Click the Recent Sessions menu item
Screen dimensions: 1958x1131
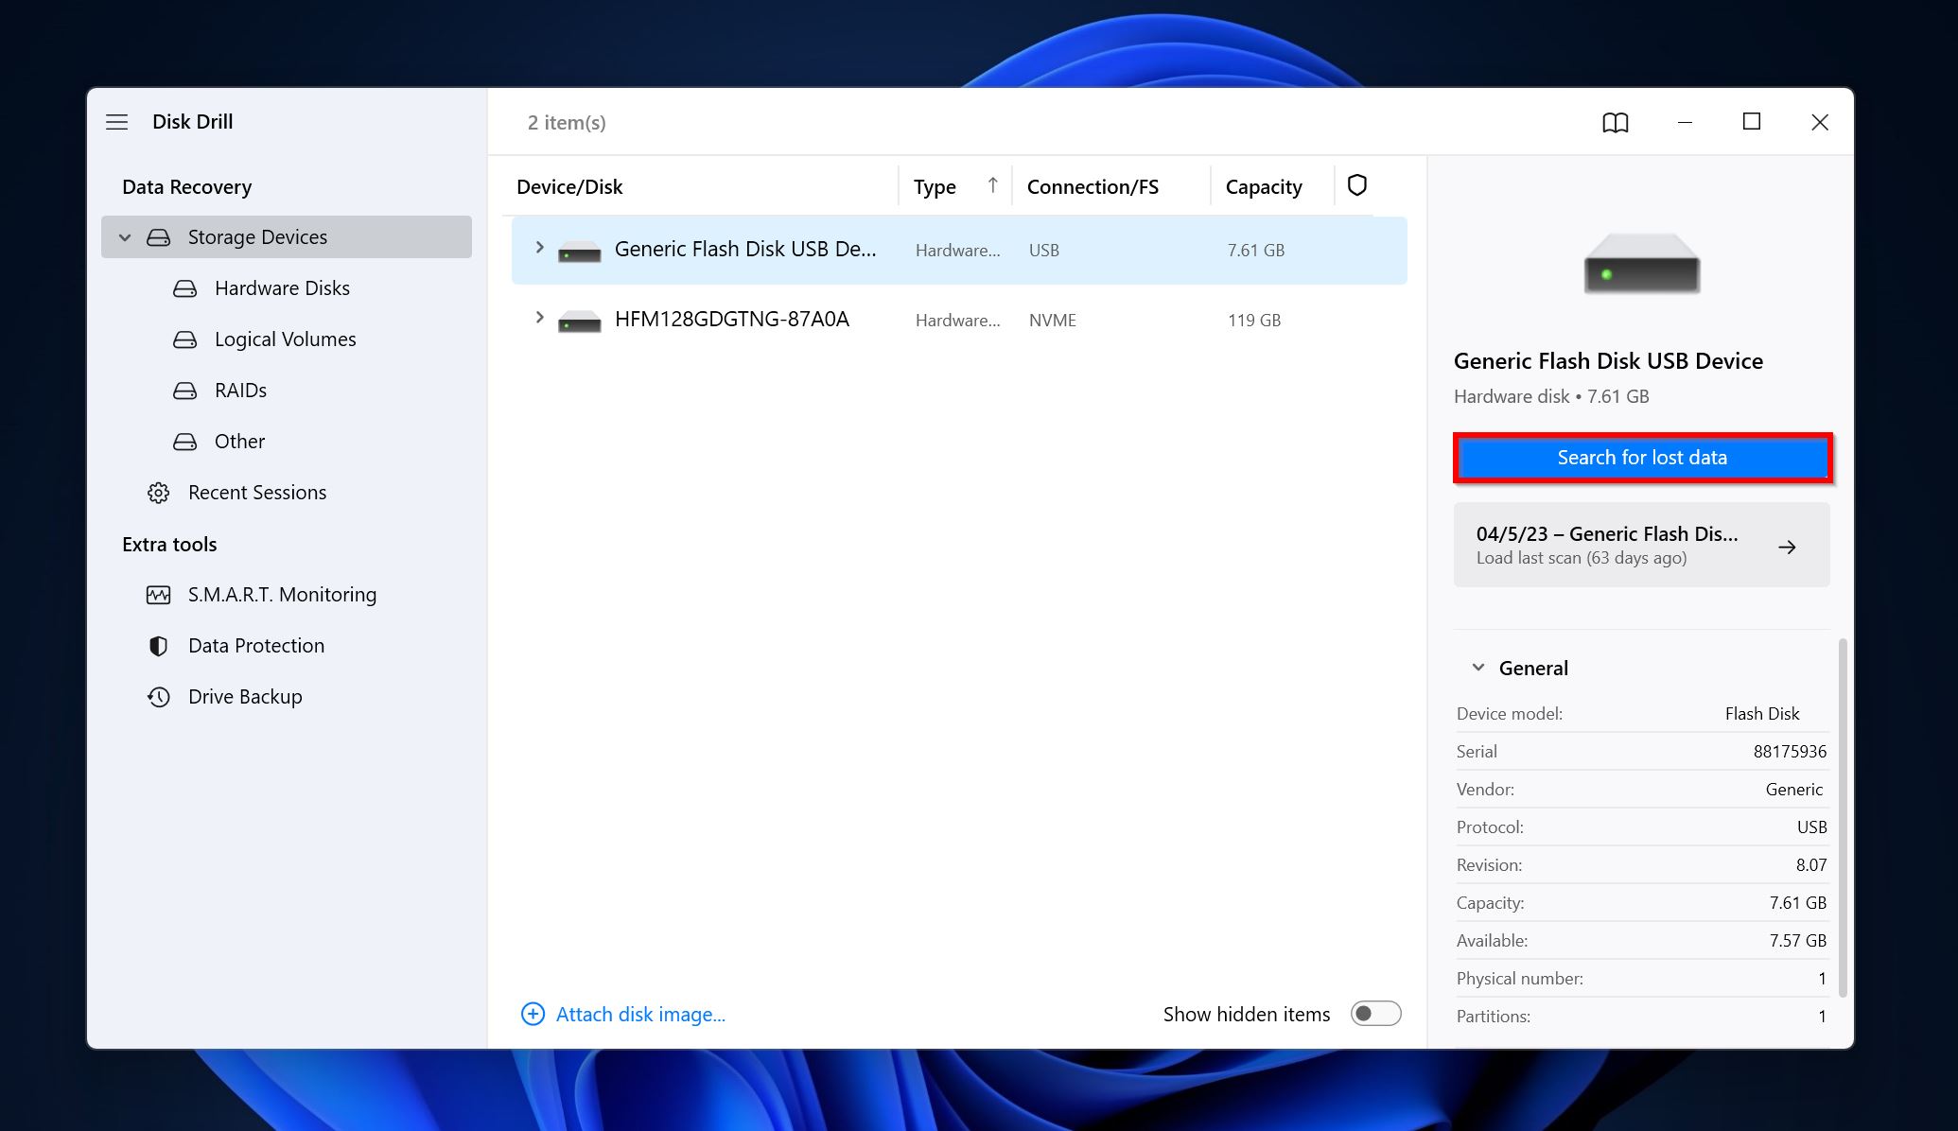[257, 492]
